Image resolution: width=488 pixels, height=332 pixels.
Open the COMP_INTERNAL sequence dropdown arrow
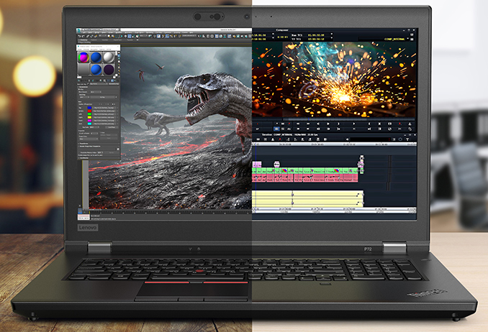(x=407, y=38)
